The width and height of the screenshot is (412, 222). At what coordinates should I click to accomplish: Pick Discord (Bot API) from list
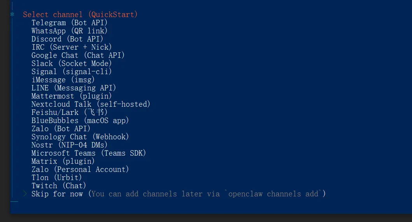click(x=67, y=39)
